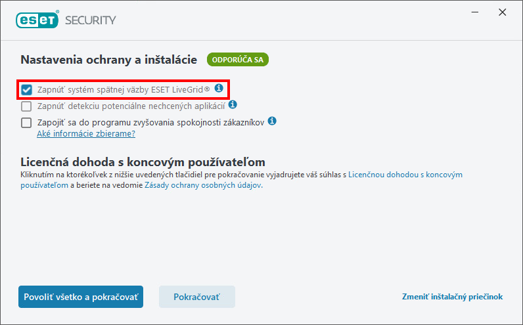The image size is (523, 325).
Task: Uncheck Zapnúť systém spätnej väzby ESET LiveGrid
Action: [x=26, y=90]
